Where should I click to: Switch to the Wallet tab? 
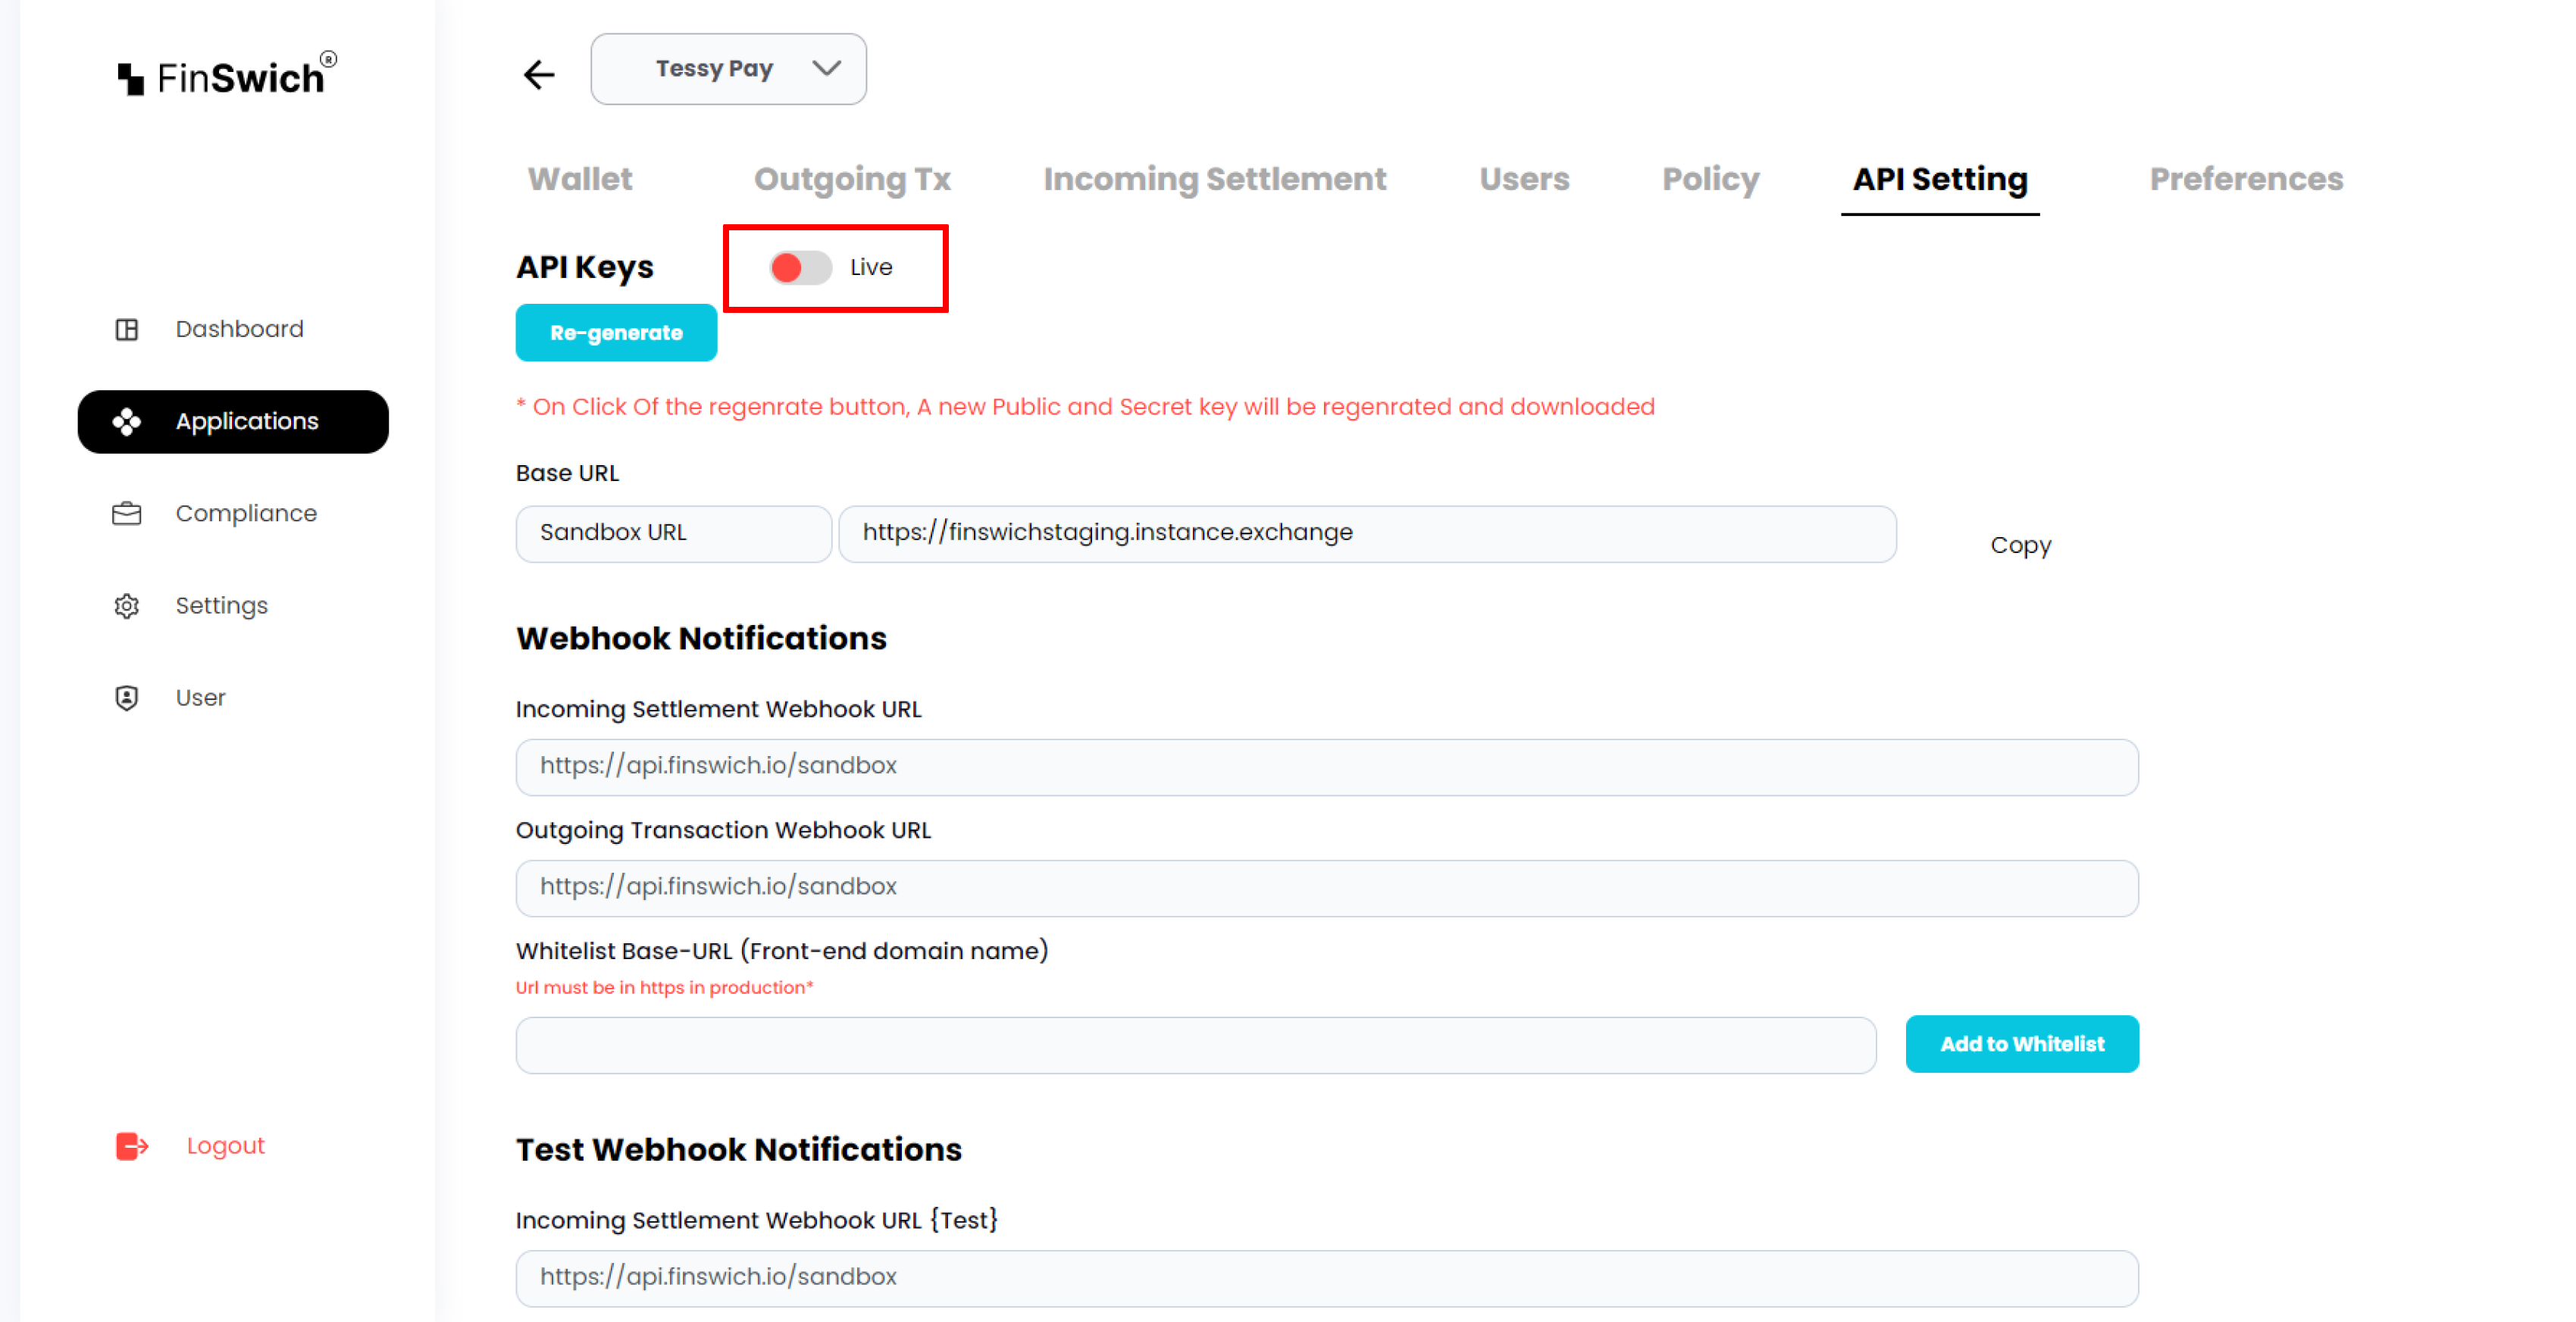coord(580,179)
